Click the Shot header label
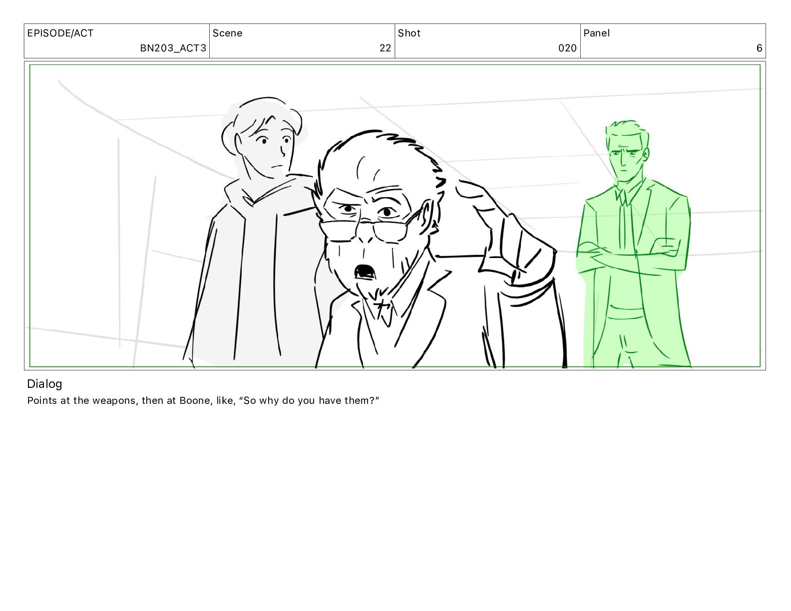 click(409, 33)
